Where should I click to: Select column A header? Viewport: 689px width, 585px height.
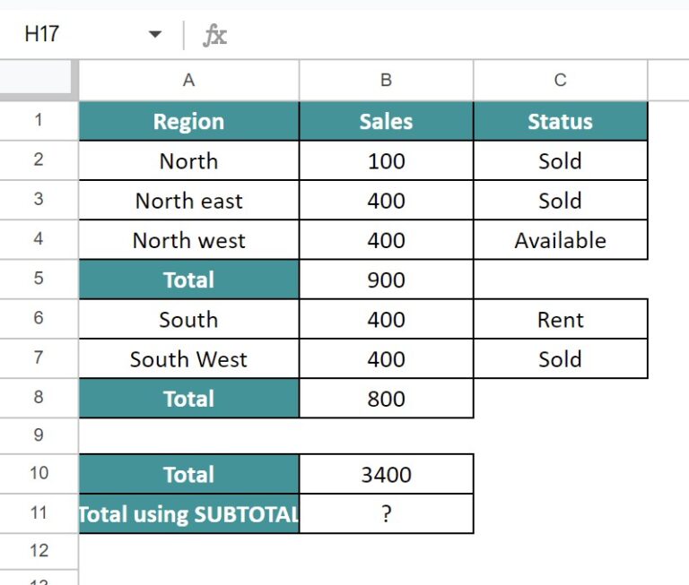click(x=189, y=81)
